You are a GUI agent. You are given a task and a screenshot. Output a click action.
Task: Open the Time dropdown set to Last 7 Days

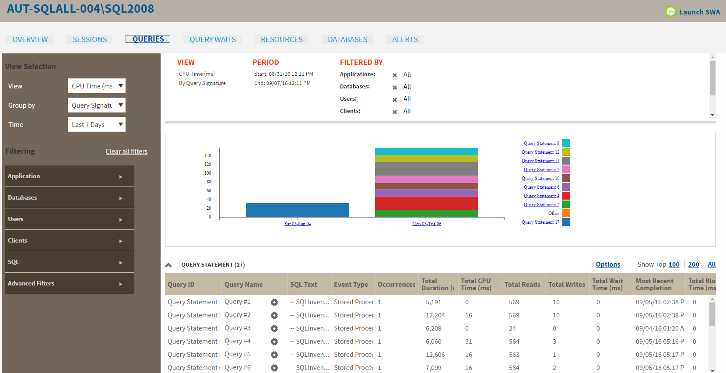pos(96,125)
